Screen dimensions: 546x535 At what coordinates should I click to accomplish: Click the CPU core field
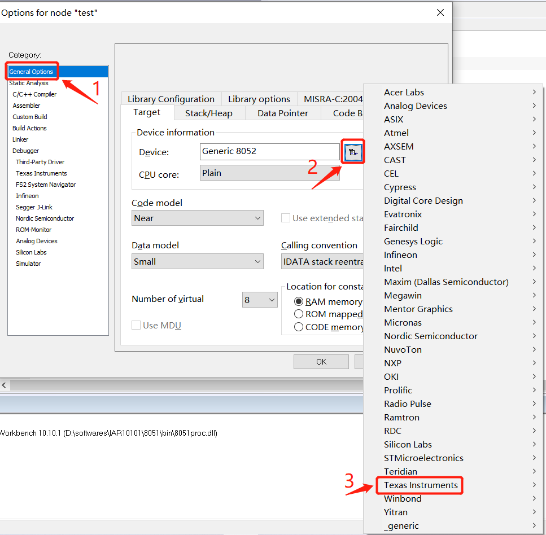point(269,173)
